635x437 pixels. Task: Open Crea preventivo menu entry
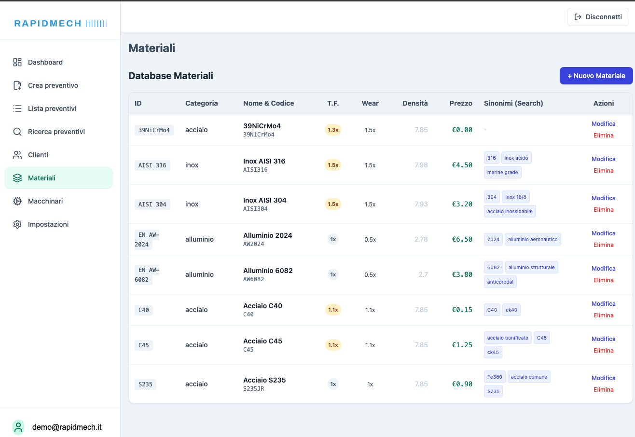(58, 85)
